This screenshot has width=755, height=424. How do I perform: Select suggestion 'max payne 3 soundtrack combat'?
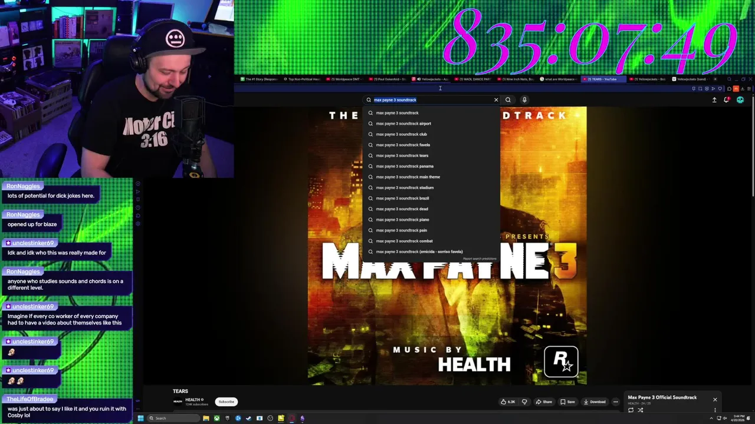[x=432, y=241]
